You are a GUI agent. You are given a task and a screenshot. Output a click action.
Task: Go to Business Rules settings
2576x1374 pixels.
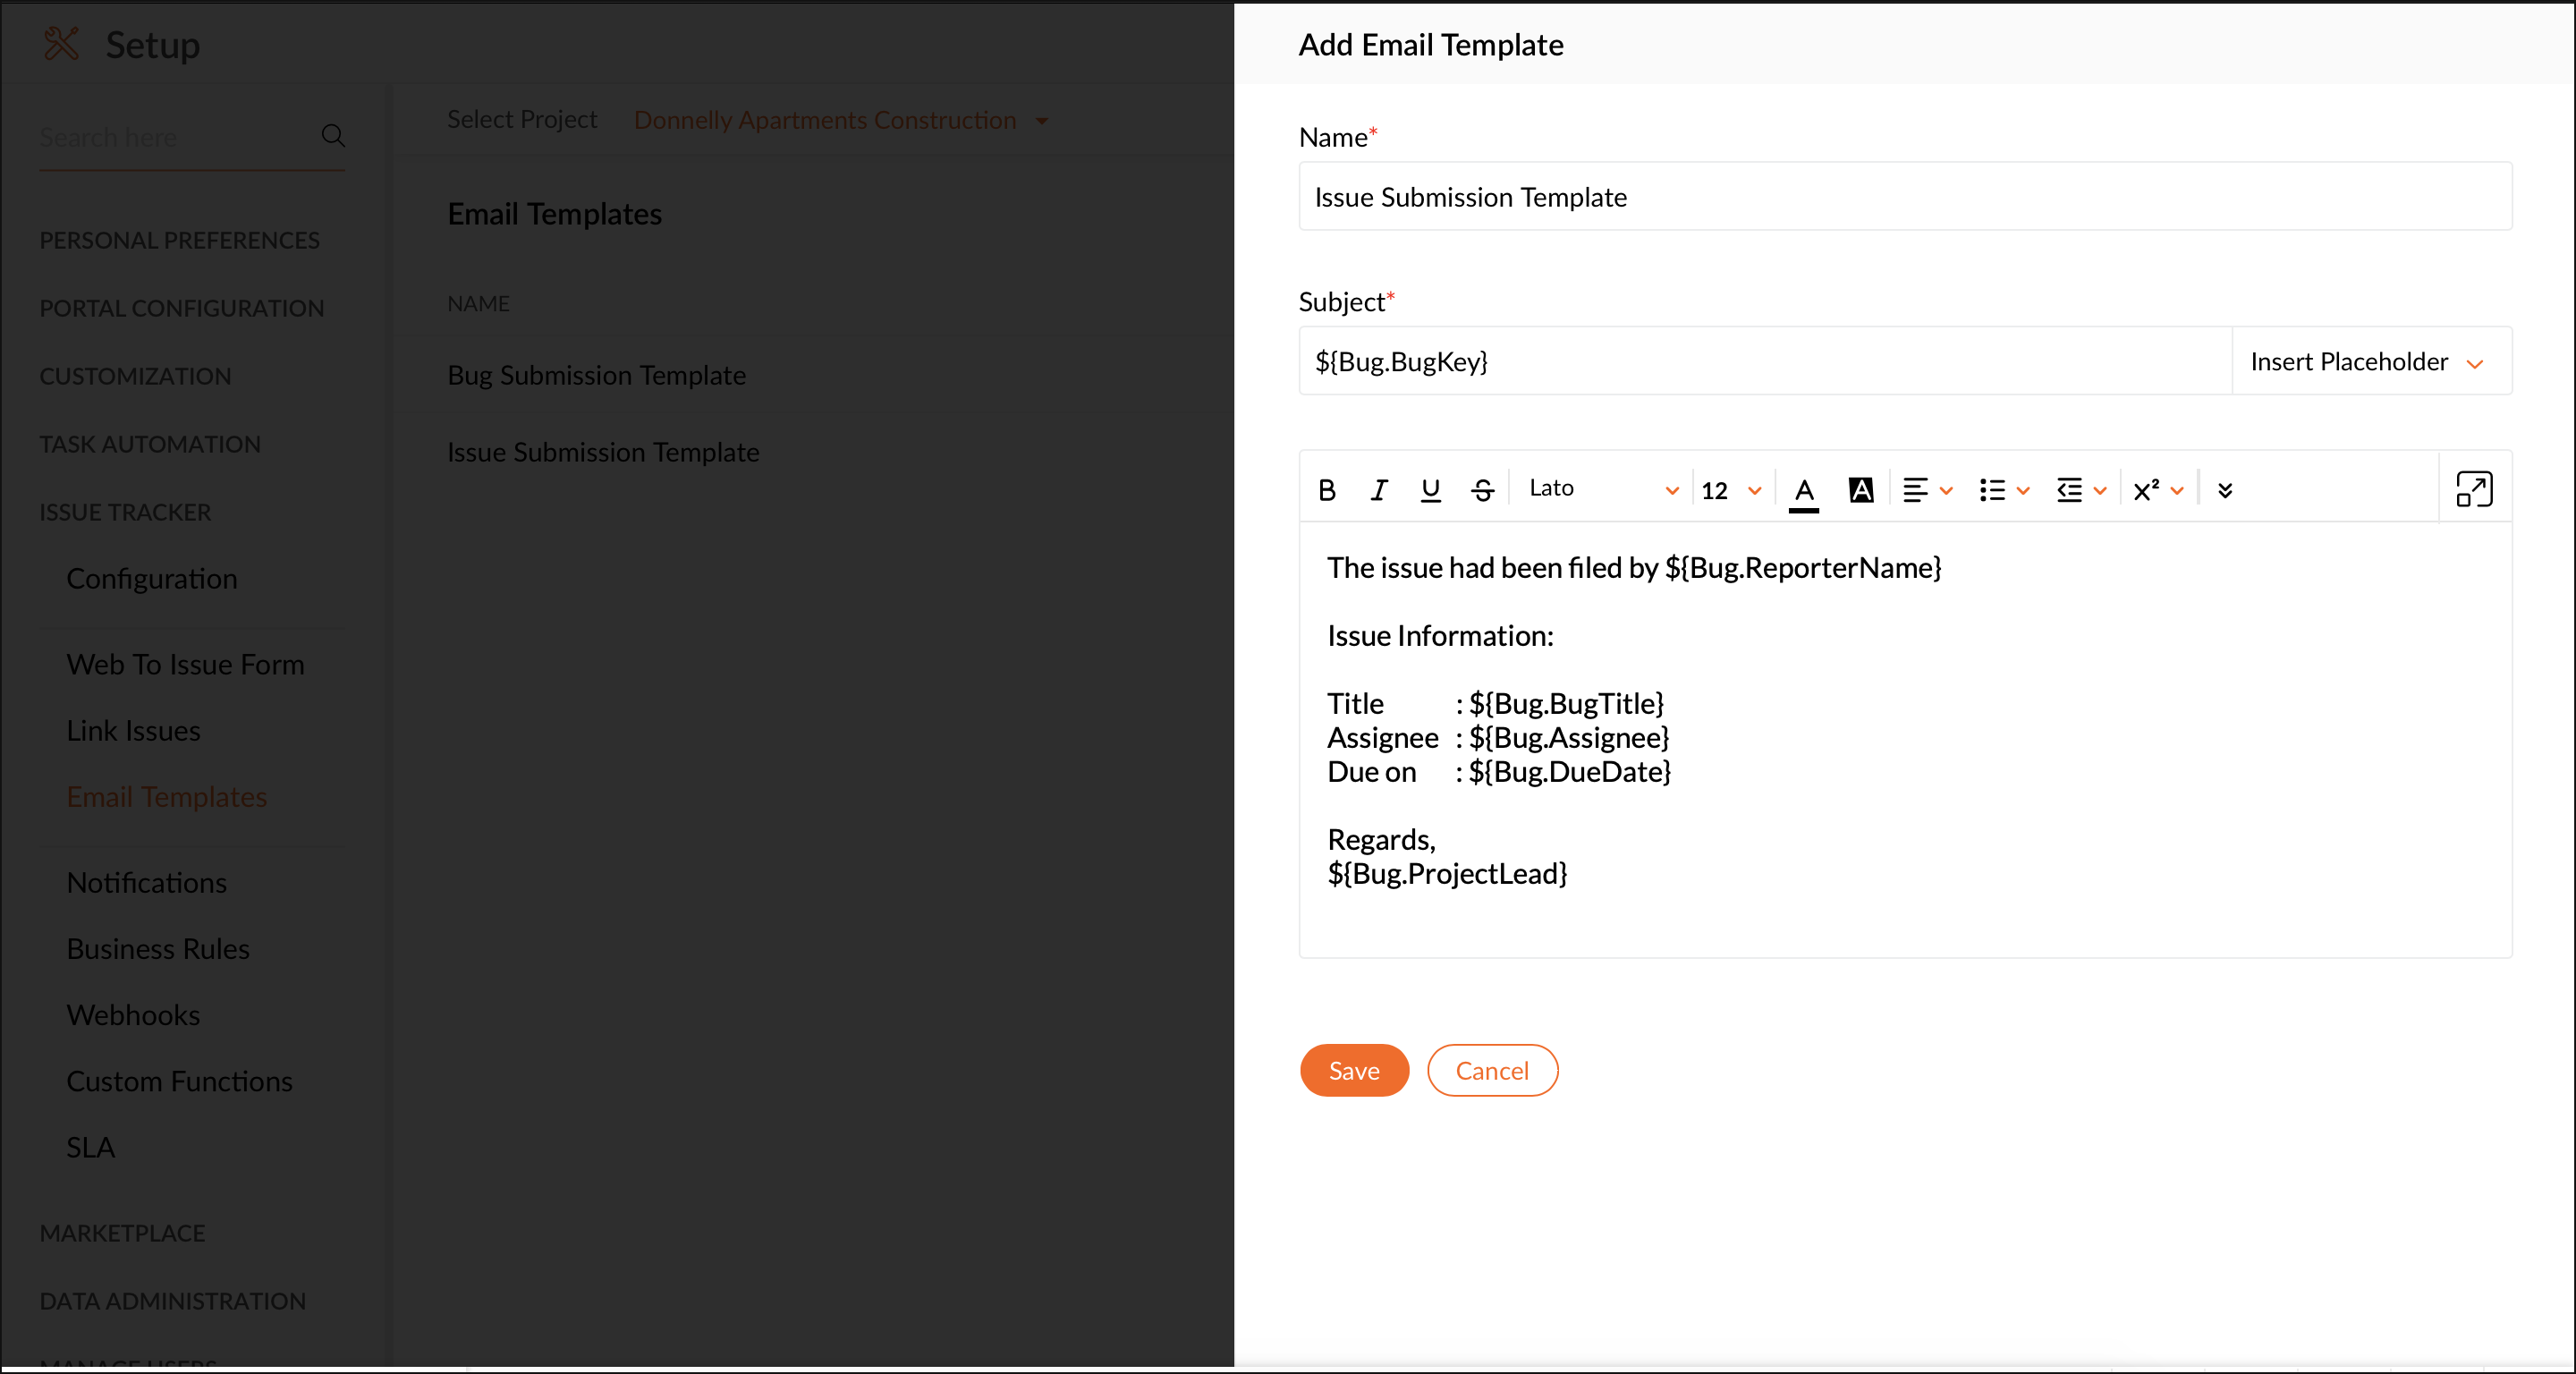[158, 948]
